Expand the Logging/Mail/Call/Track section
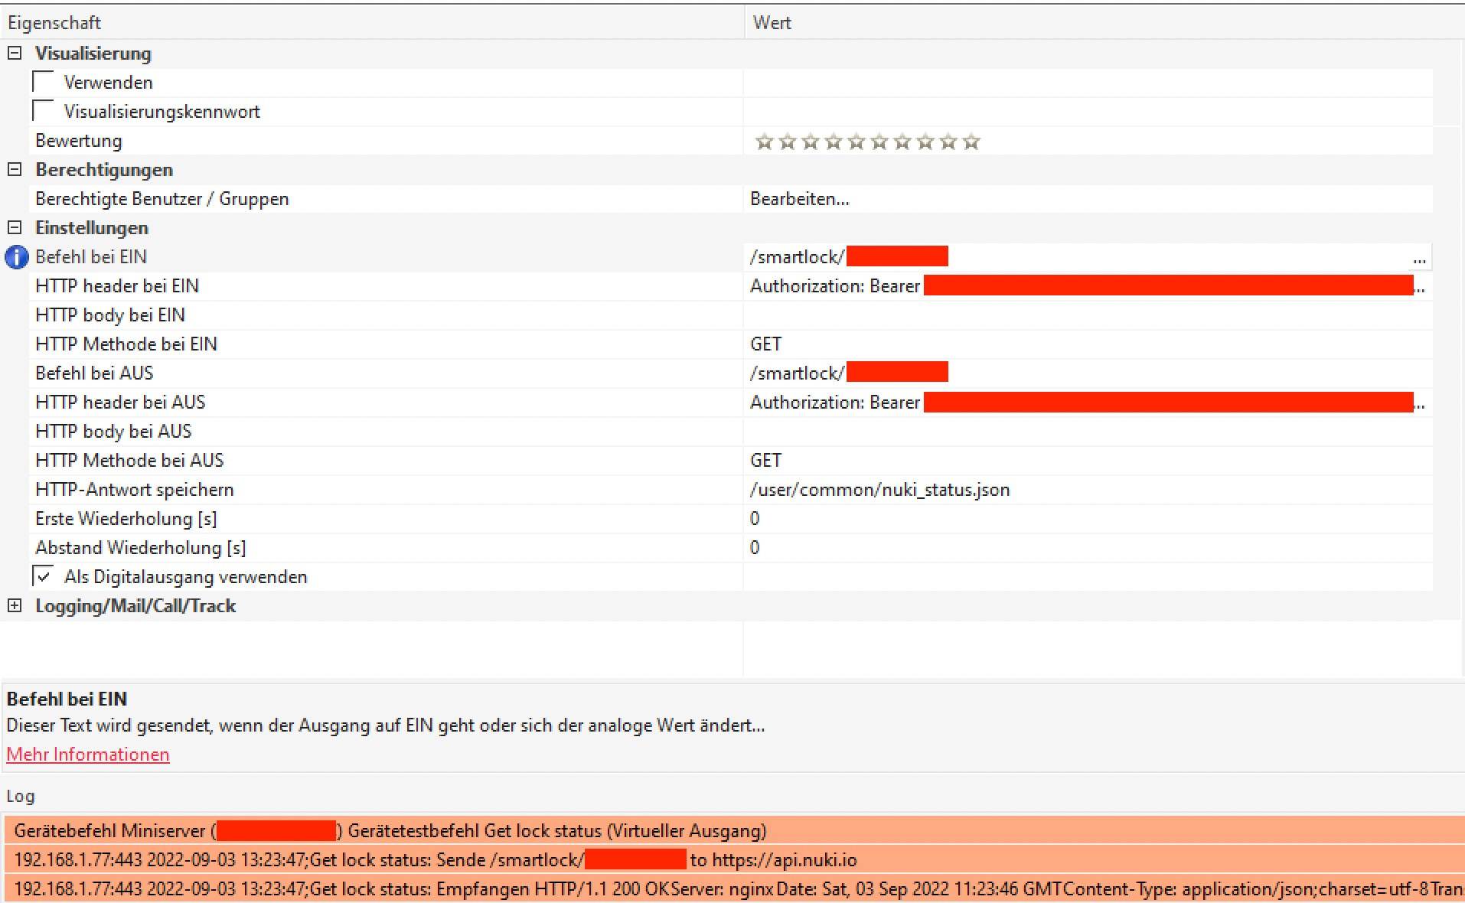Viewport: 1465px width, 903px height. 15,606
